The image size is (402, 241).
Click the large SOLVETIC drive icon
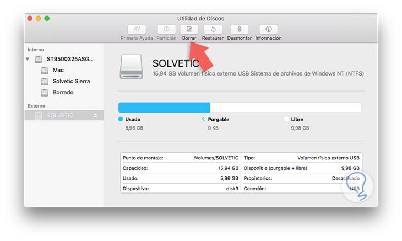point(131,67)
